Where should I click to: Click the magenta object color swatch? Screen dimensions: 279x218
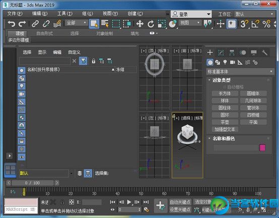point(262,148)
